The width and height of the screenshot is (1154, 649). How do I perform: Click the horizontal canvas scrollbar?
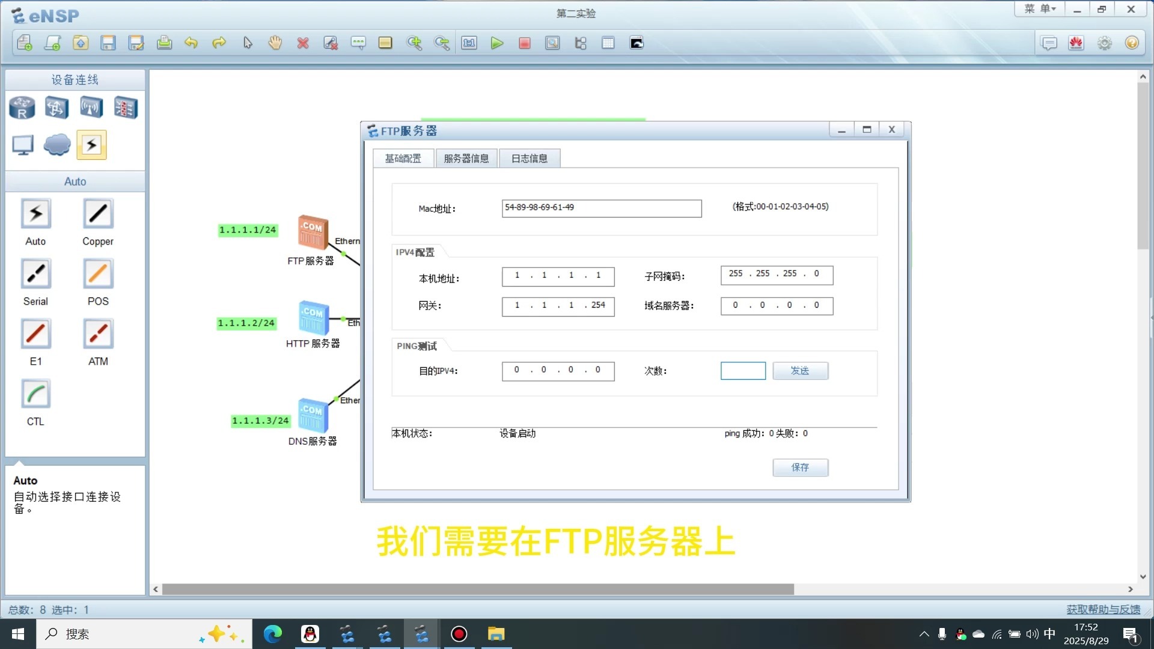click(478, 590)
